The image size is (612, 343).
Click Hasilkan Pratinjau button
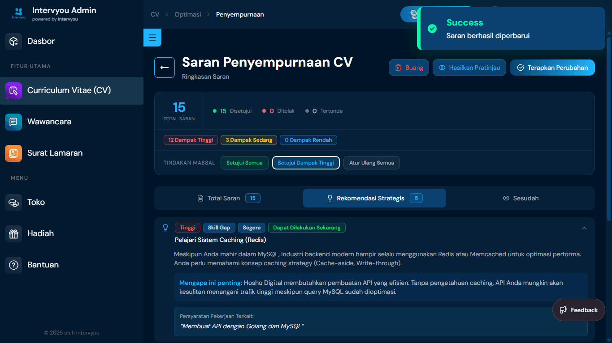pos(469,68)
